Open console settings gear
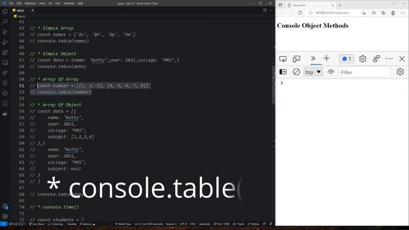The image size is (409, 230). [400, 72]
